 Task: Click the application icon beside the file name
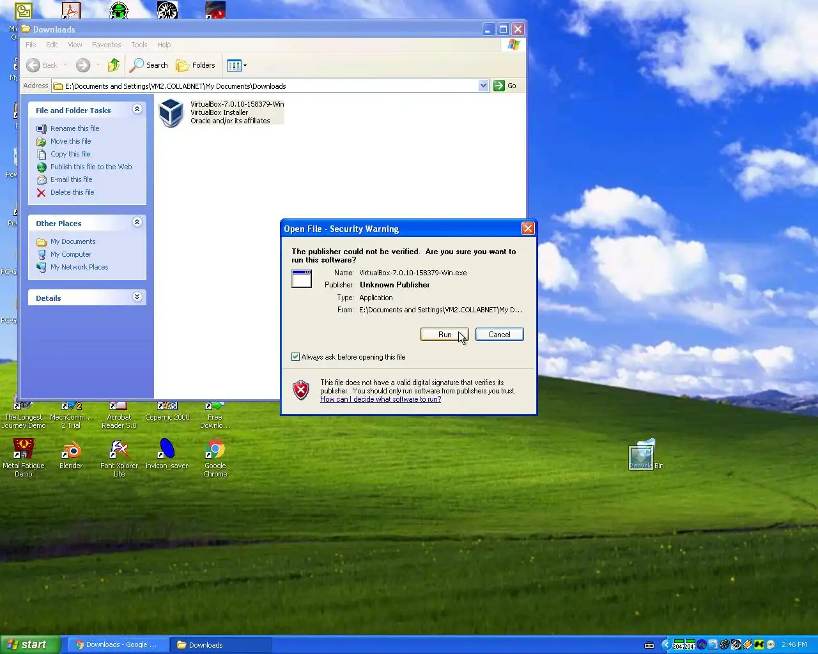pyautogui.click(x=302, y=279)
